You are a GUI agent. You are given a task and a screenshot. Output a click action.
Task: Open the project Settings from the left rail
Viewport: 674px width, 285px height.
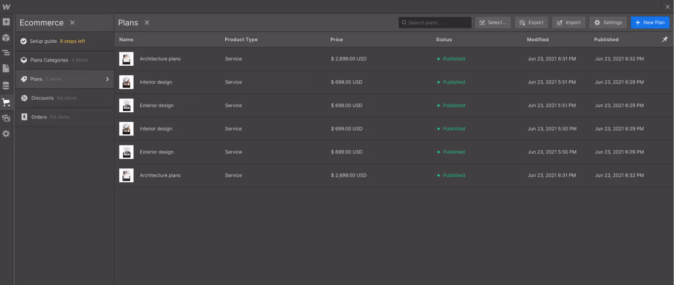click(6, 133)
